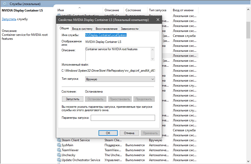This screenshot has height=164, width=251.
Task: Click the NVIDIA Display Container LS heading in left pane
Action: coord(22,10)
